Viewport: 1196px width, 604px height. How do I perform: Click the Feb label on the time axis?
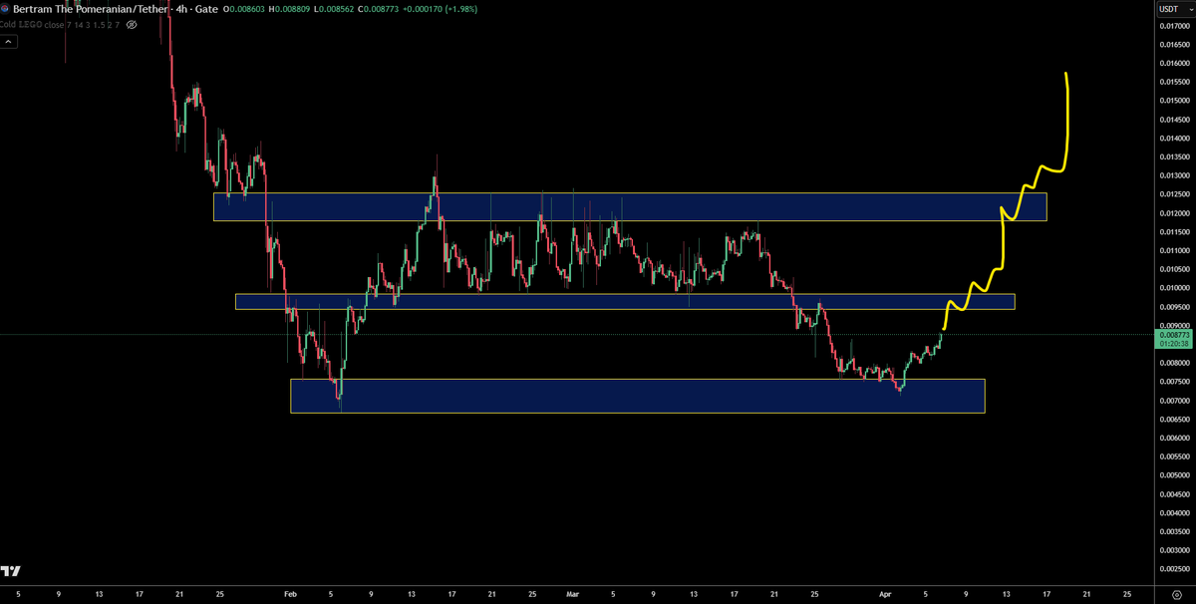click(290, 593)
